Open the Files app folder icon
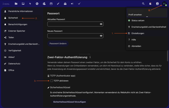This screenshot has height=108, width=169. [x=16, y=4]
